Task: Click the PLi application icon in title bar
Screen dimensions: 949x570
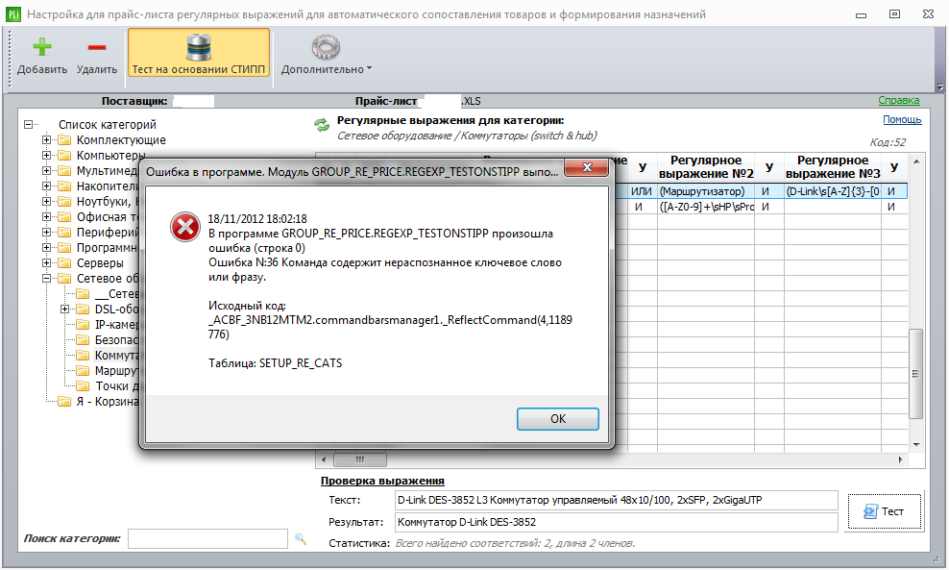Action: [13, 13]
